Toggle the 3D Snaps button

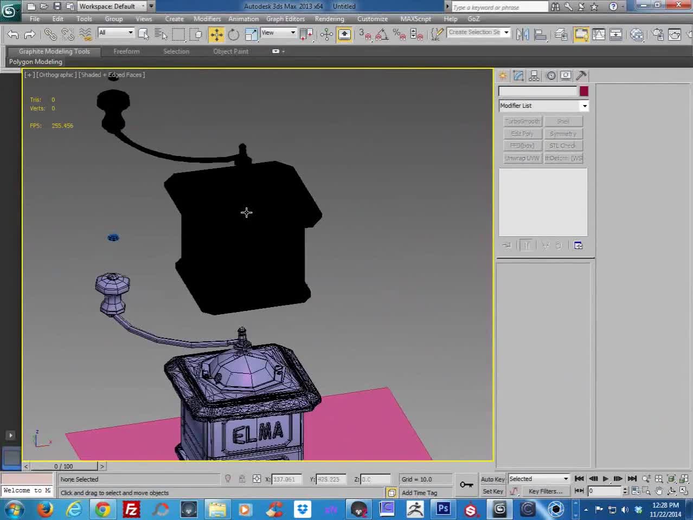[x=365, y=35]
